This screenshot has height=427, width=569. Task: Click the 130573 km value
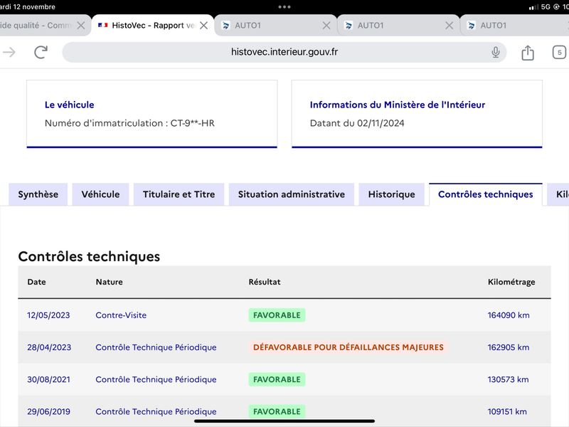(508, 379)
